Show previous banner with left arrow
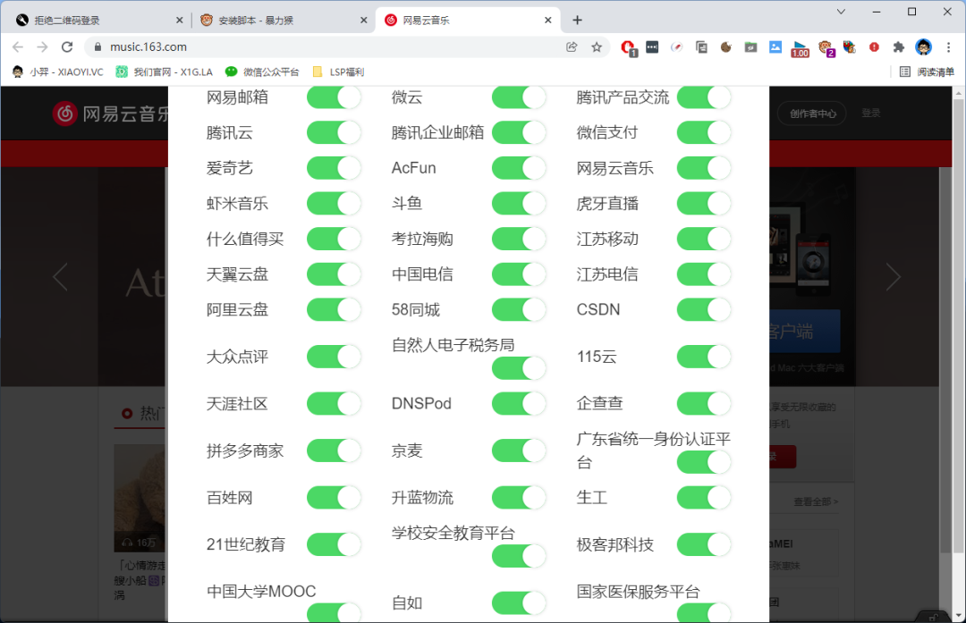This screenshot has height=623, width=966. (60, 276)
